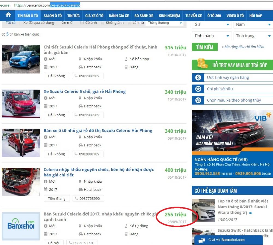Viewport: 273px width, 245px height.
Task: Call 0902088189 phone button
Action: coord(88,154)
